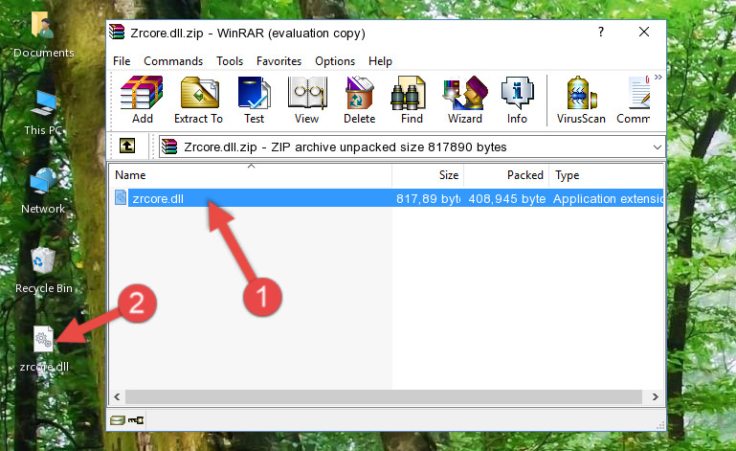The height and width of the screenshot is (451, 736).
Task: Open the Help menu
Action: (x=380, y=61)
